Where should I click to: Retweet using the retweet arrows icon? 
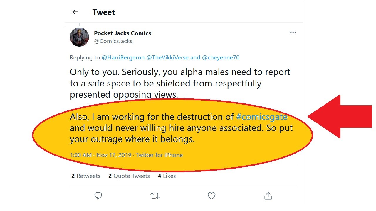pos(155,195)
